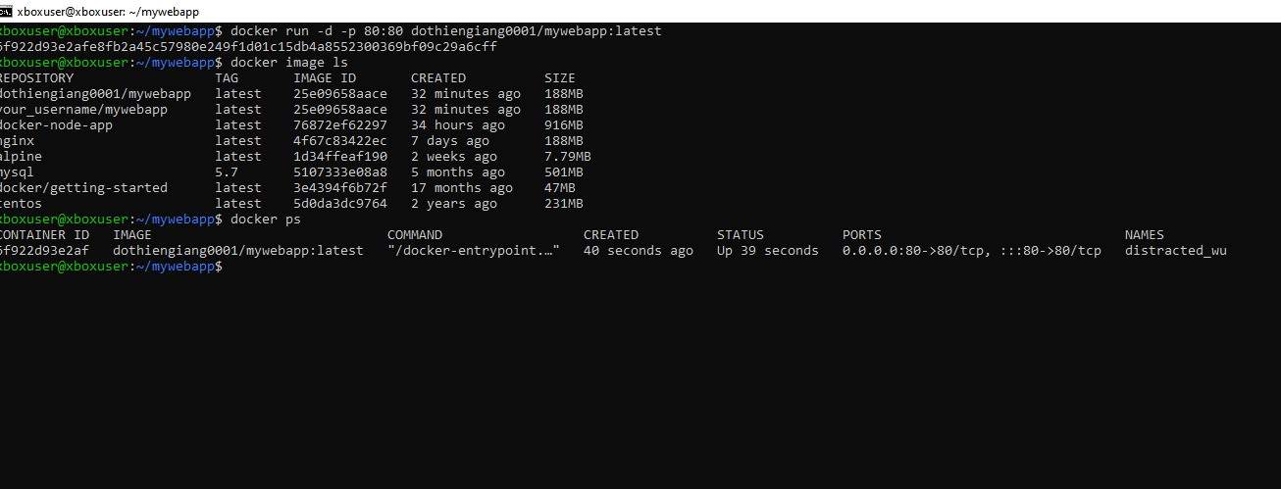Click centos image ID 5d0da3dc9764
Screen dimensions: 1281x489
pyautogui.click(x=339, y=204)
